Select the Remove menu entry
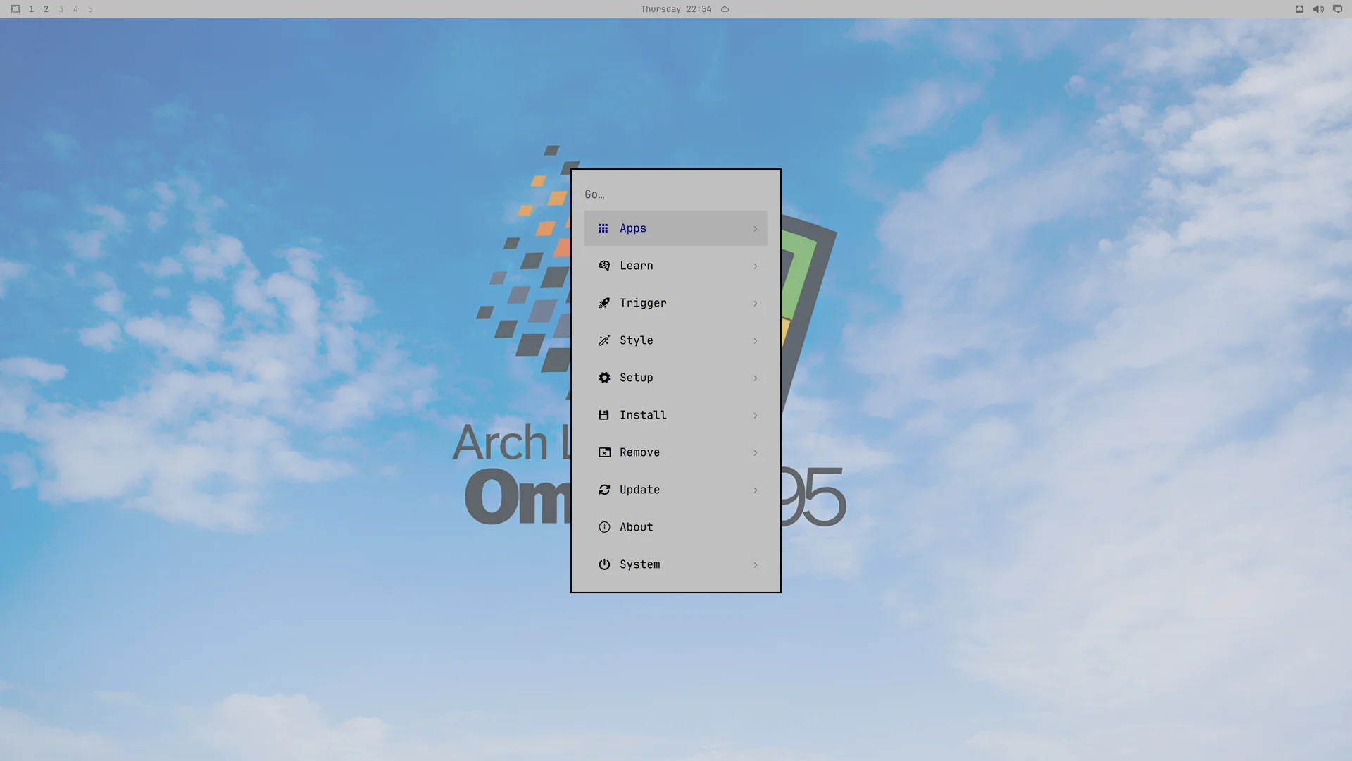 click(x=675, y=452)
